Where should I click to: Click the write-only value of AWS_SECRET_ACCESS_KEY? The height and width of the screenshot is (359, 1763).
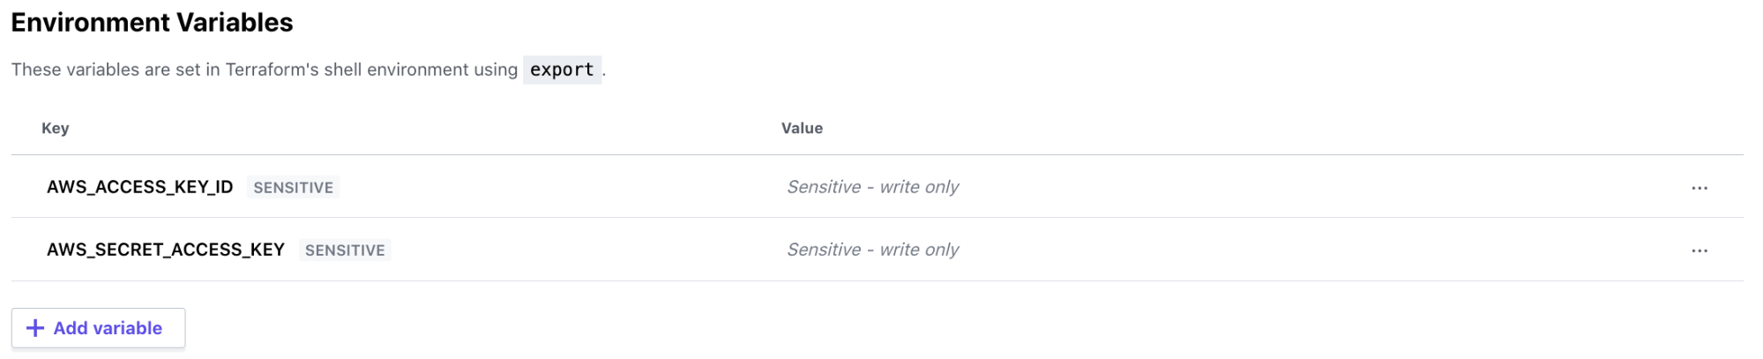click(872, 250)
